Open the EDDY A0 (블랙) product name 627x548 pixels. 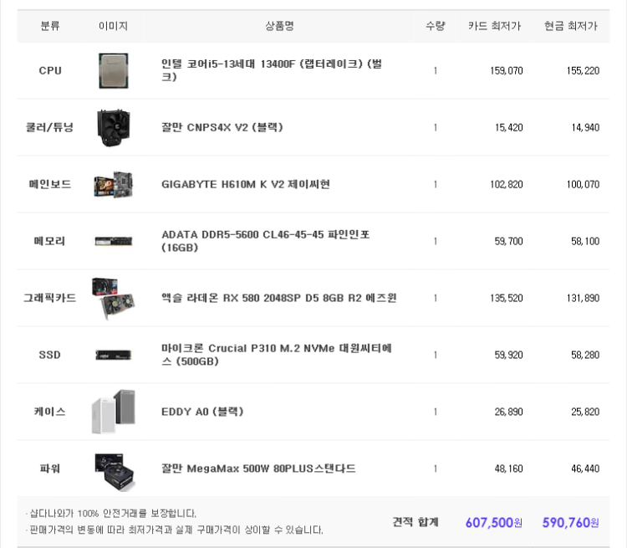(x=202, y=412)
